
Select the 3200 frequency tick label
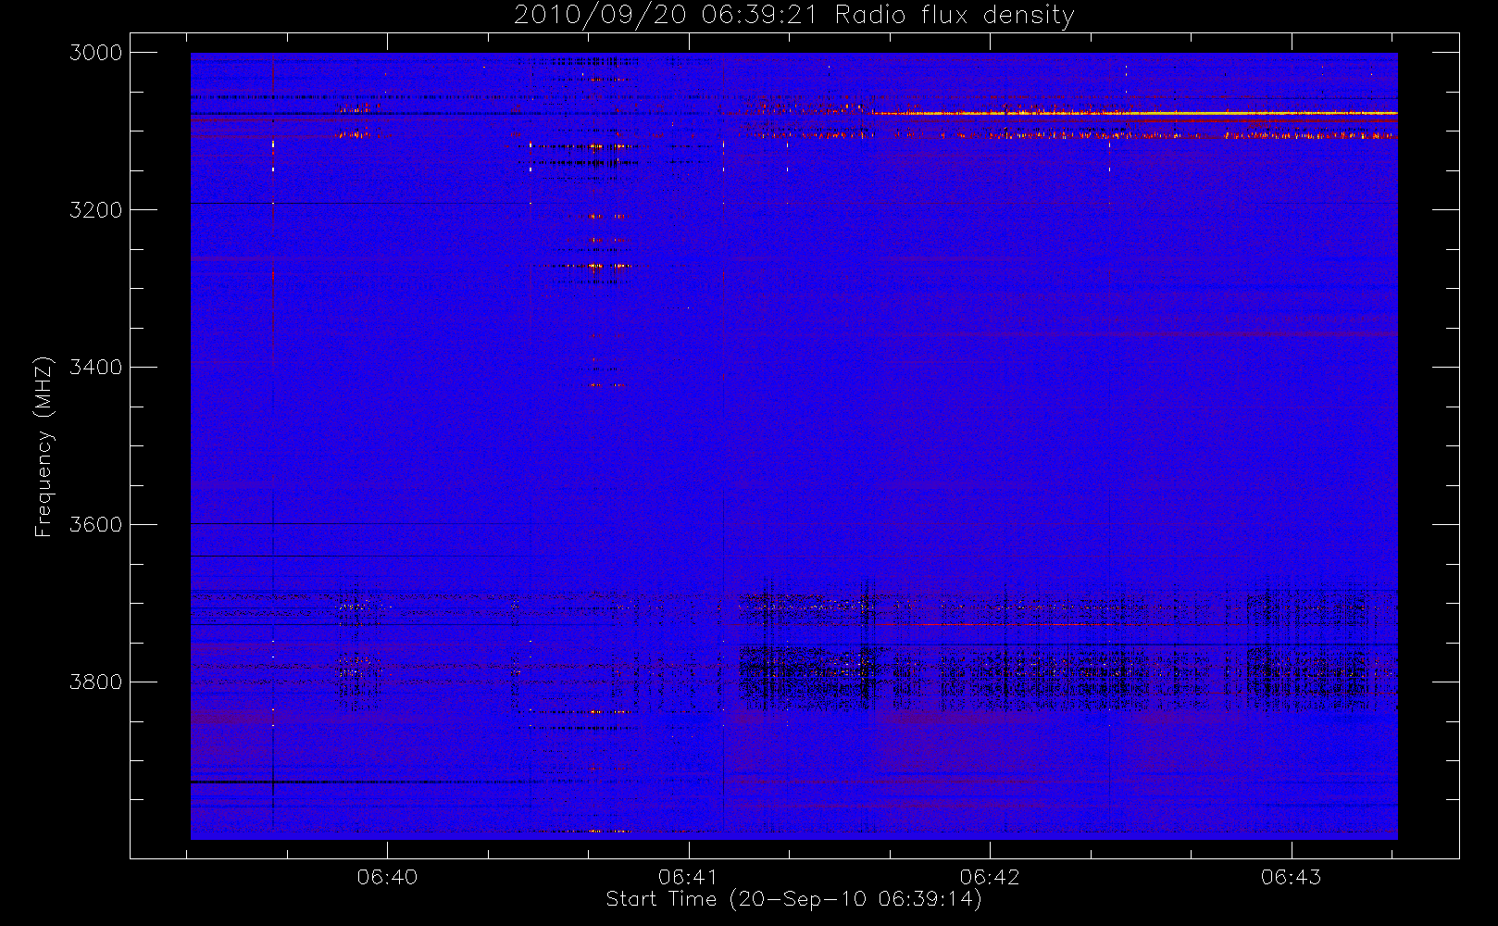pos(96,210)
